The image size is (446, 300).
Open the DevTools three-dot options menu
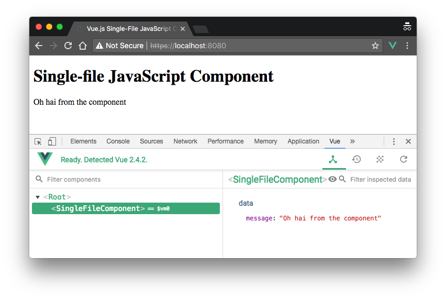coord(394,141)
